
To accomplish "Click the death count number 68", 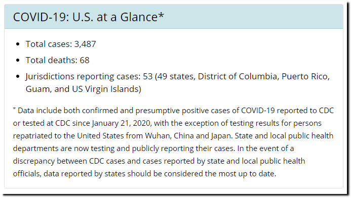I will pyautogui.click(x=85, y=60).
